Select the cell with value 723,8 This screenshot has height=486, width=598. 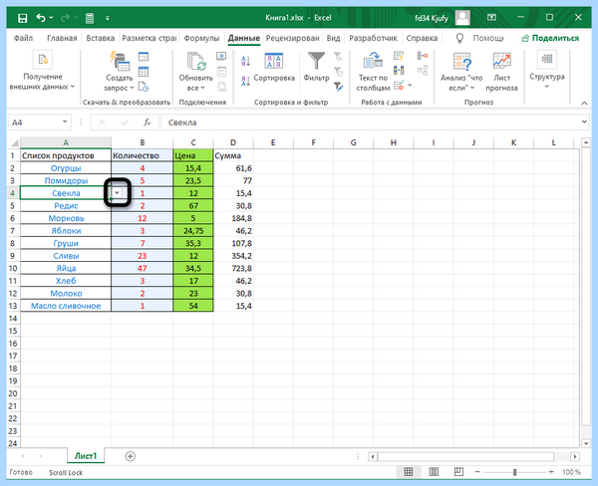[233, 268]
